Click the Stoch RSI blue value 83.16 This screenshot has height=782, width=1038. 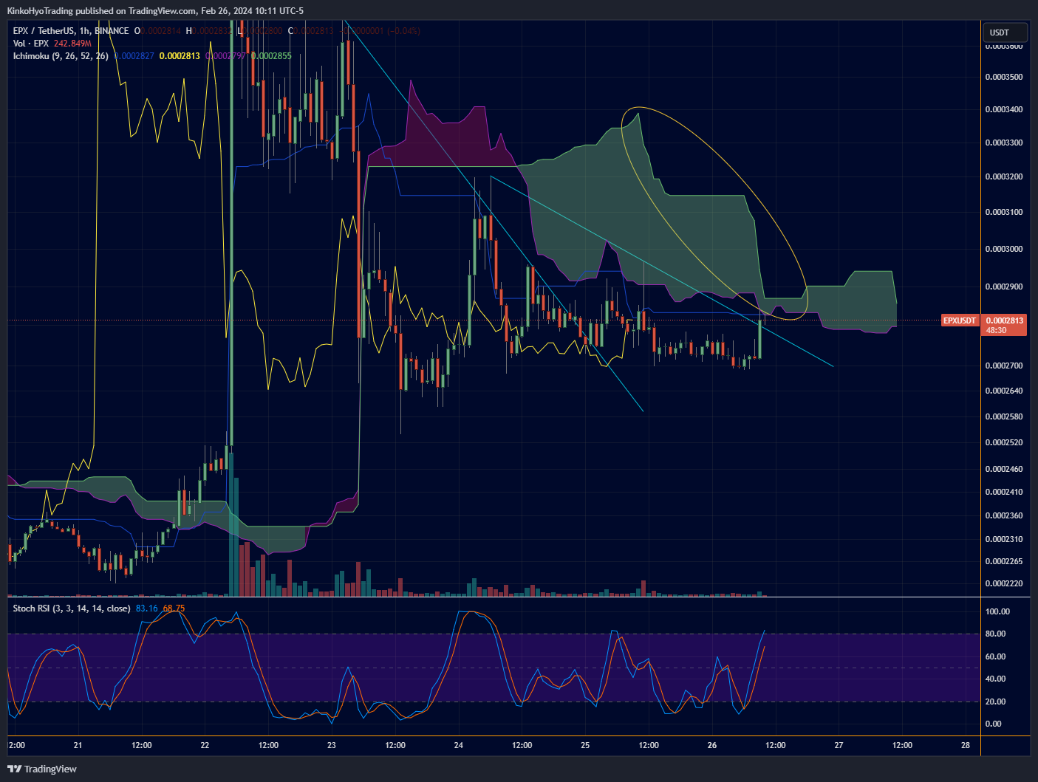(x=147, y=608)
